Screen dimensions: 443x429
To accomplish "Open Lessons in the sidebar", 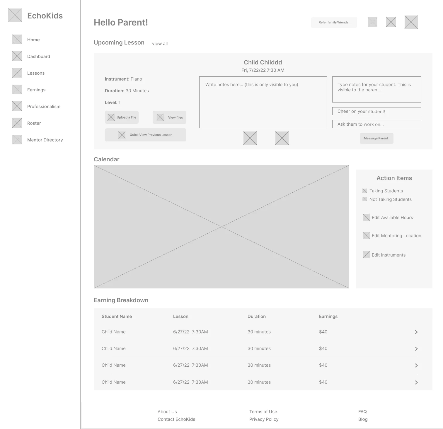I will pyautogui.click(x=36, y=73).
